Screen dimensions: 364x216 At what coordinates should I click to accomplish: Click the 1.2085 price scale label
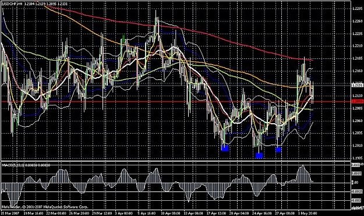[357, 108]
